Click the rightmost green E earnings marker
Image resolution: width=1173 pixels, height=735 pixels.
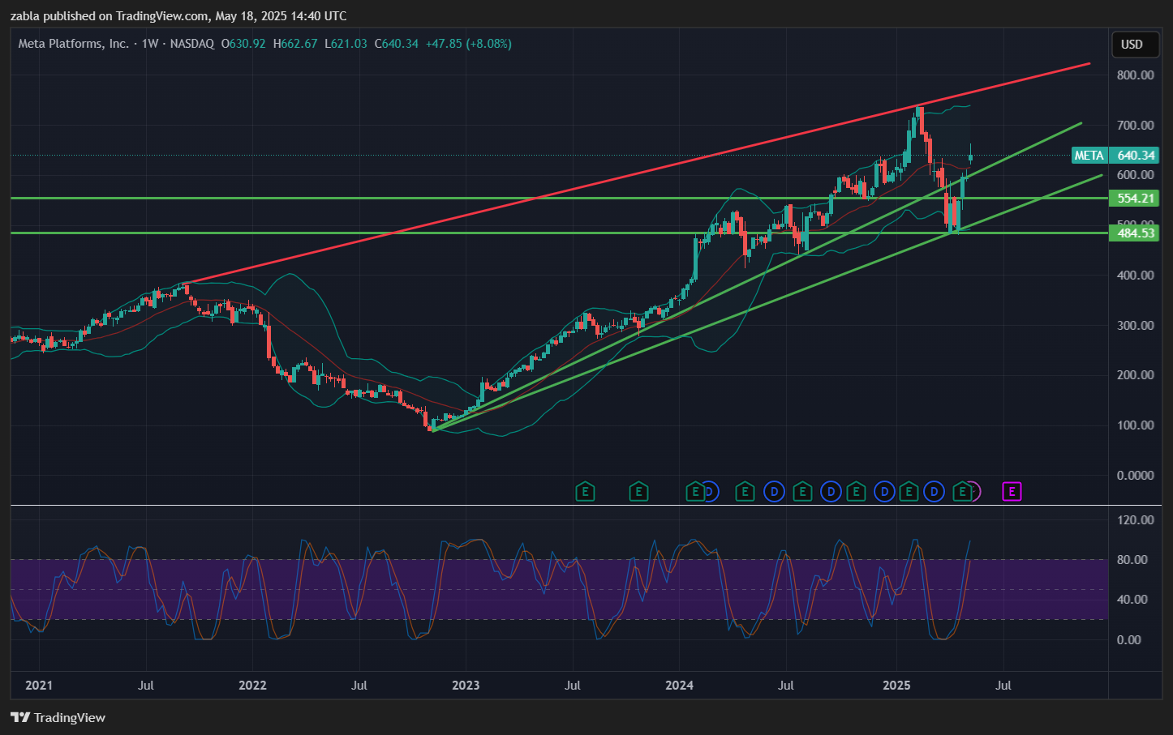tap(962, 491)
